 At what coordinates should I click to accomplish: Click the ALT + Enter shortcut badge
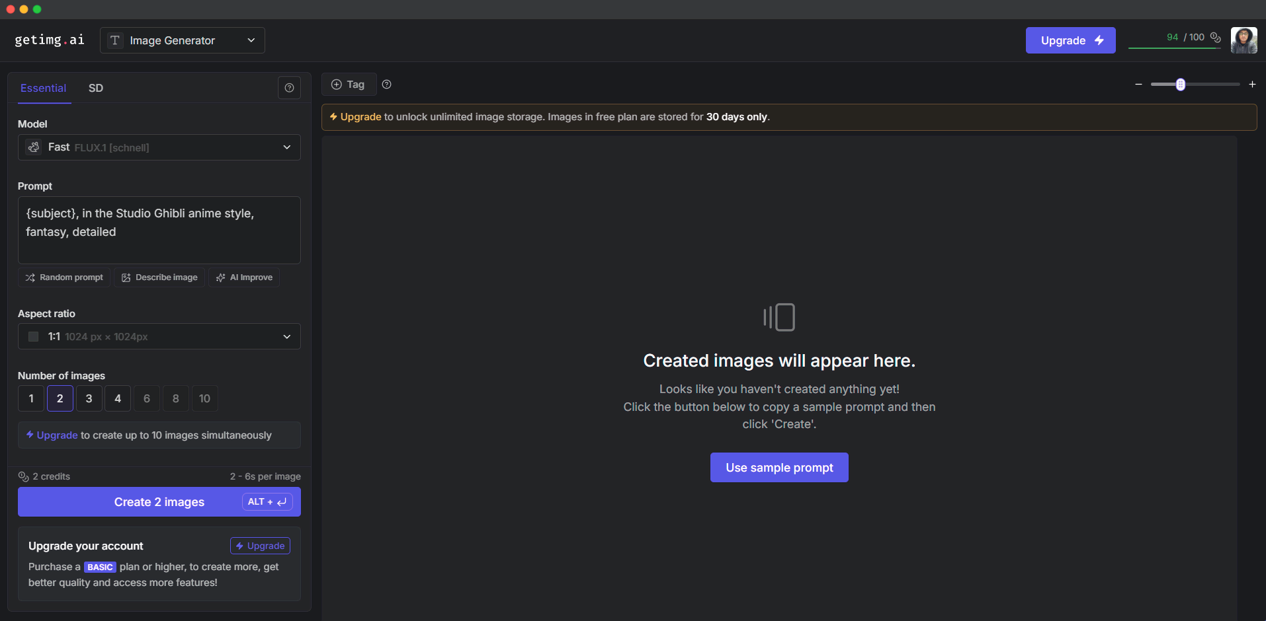pyautogui.click(x=267, y=502)
